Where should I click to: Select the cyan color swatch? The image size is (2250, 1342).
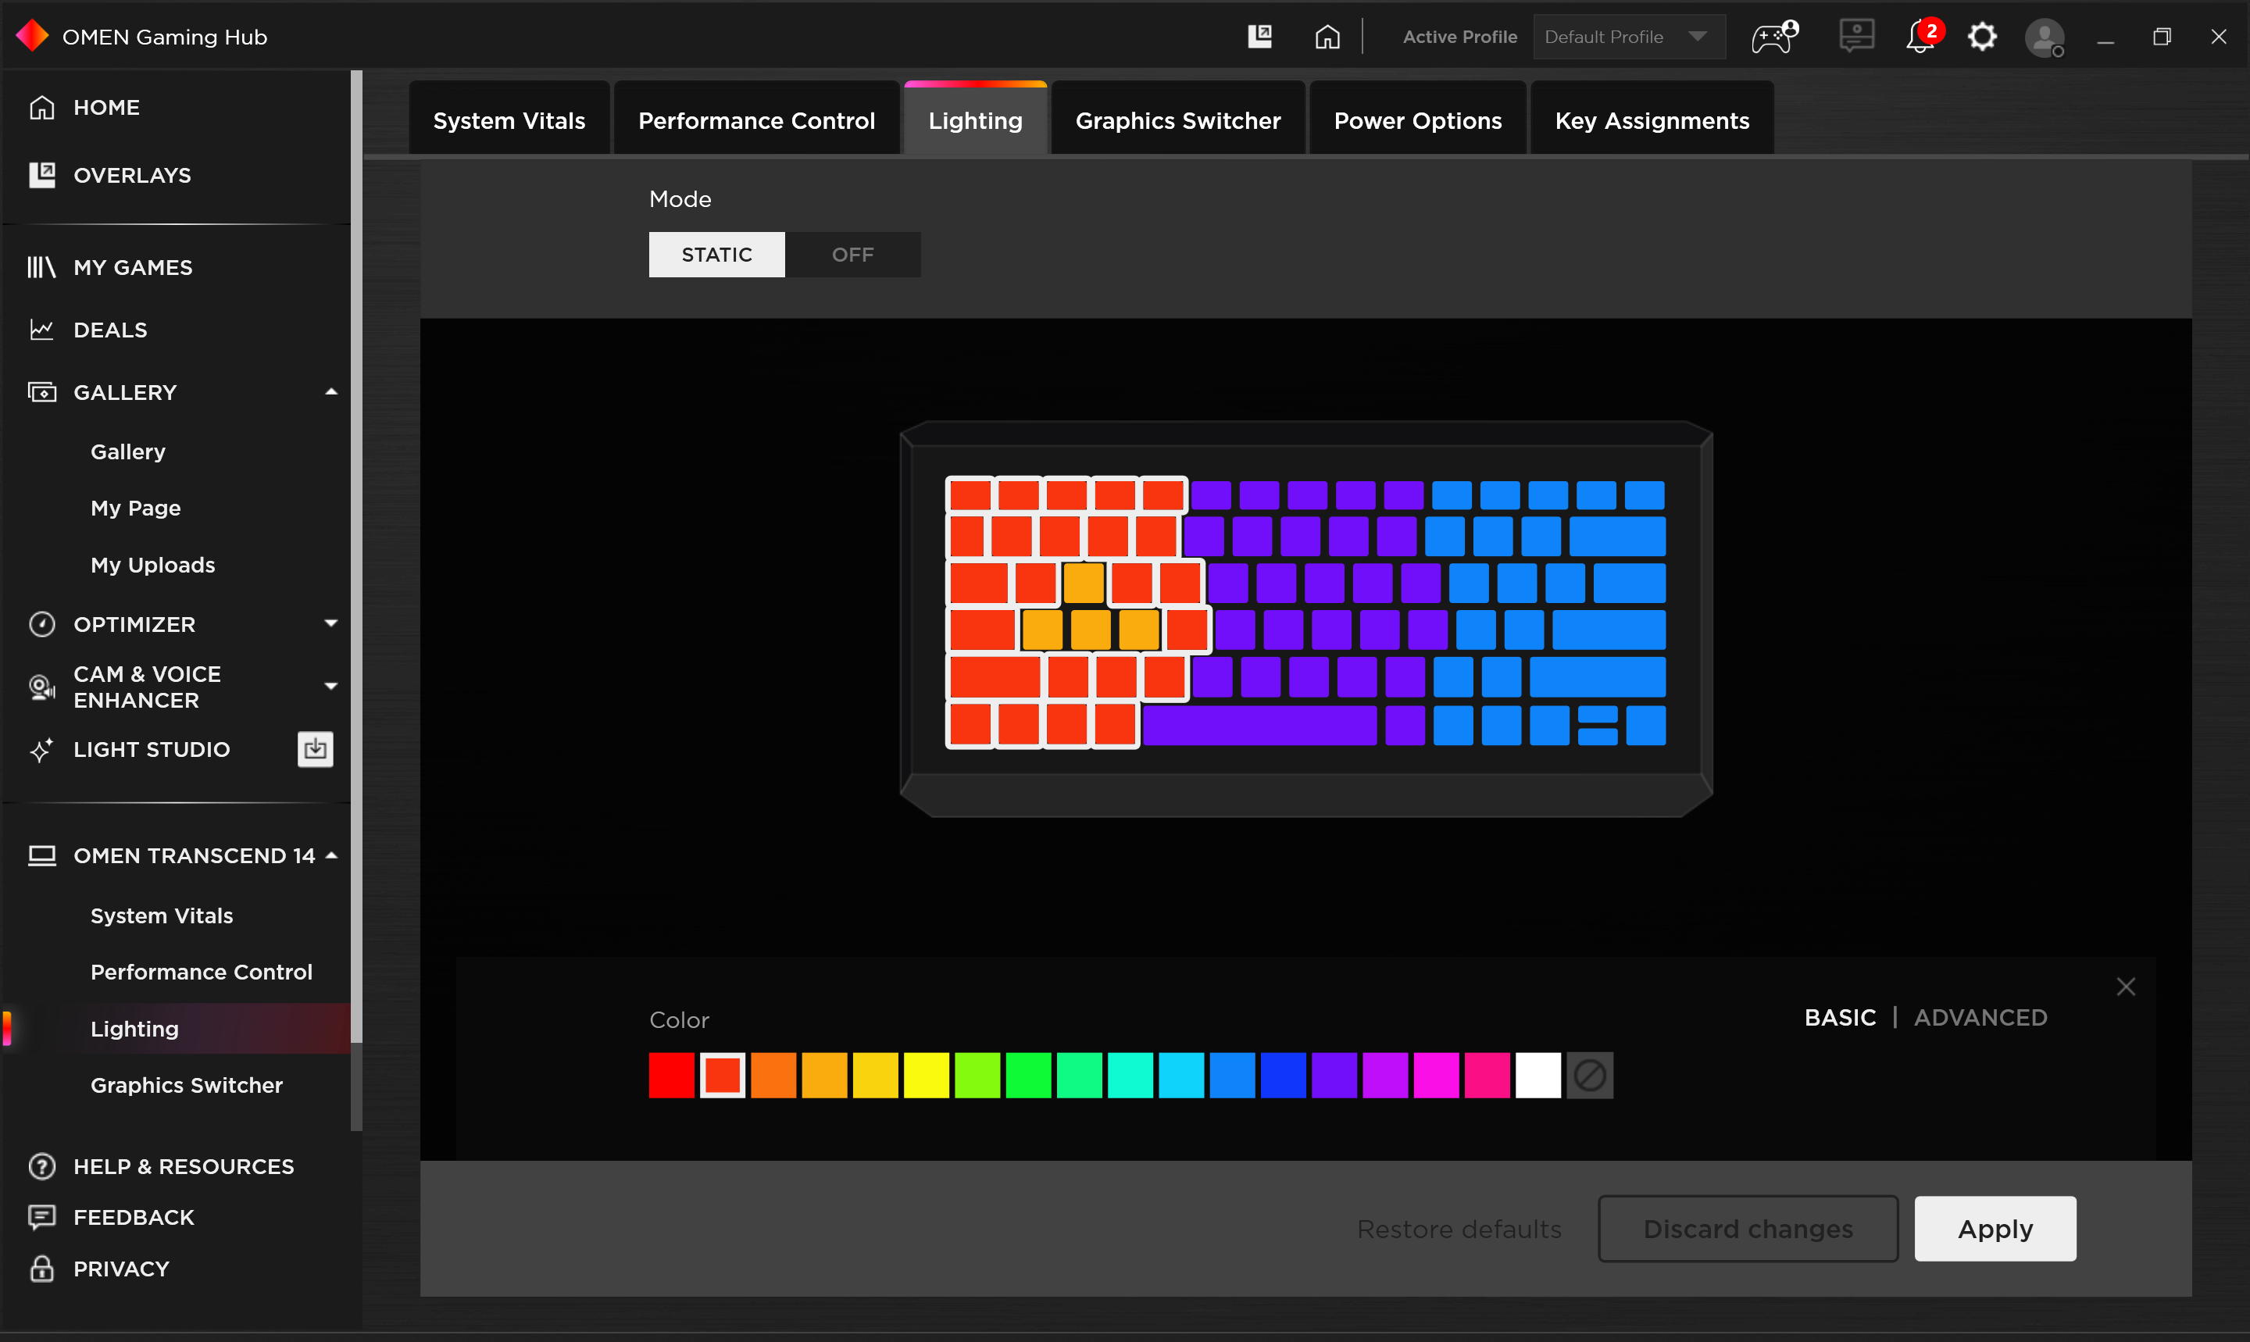[1181, 1074]
